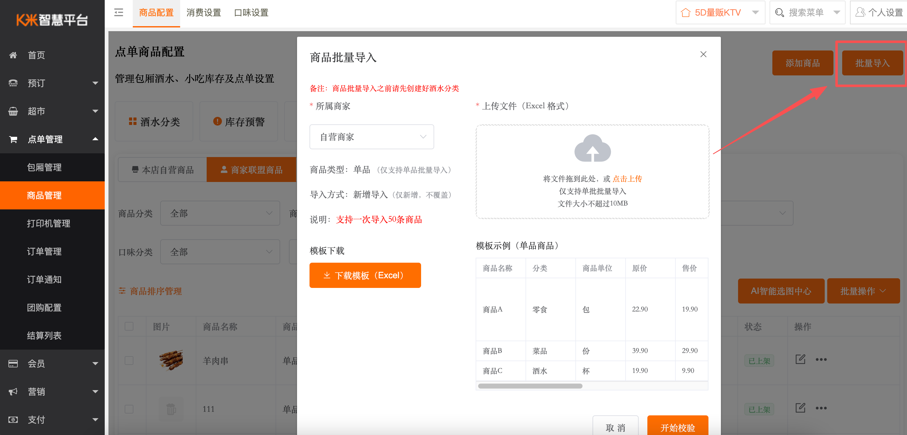Click the 支付 money icon in the sidebar
Screen dimensions: 907x435
[x=13, y=419]
